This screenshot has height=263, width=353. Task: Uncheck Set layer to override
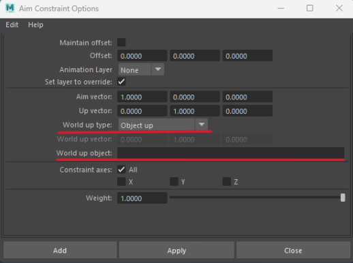[121, 82]
